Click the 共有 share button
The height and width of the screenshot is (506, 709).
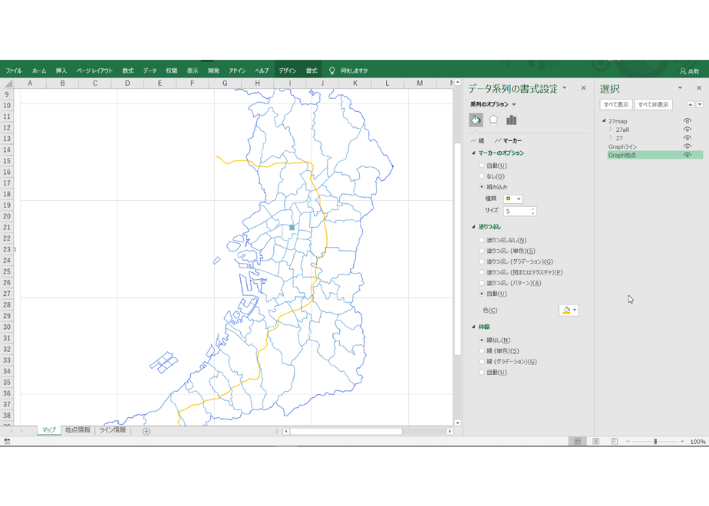[x=690, y=71]
